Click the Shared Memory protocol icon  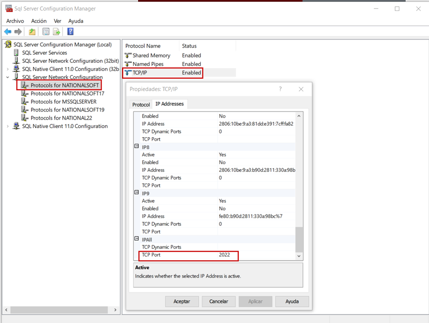click(128, 55)
